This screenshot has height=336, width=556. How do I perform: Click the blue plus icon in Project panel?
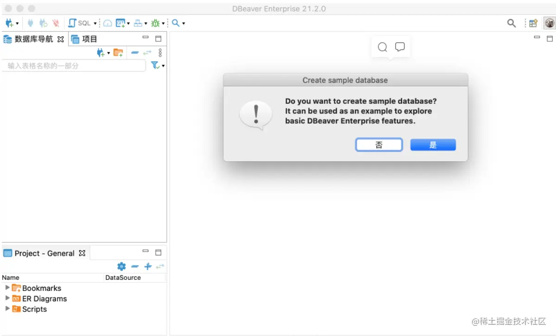pos(148,266)
